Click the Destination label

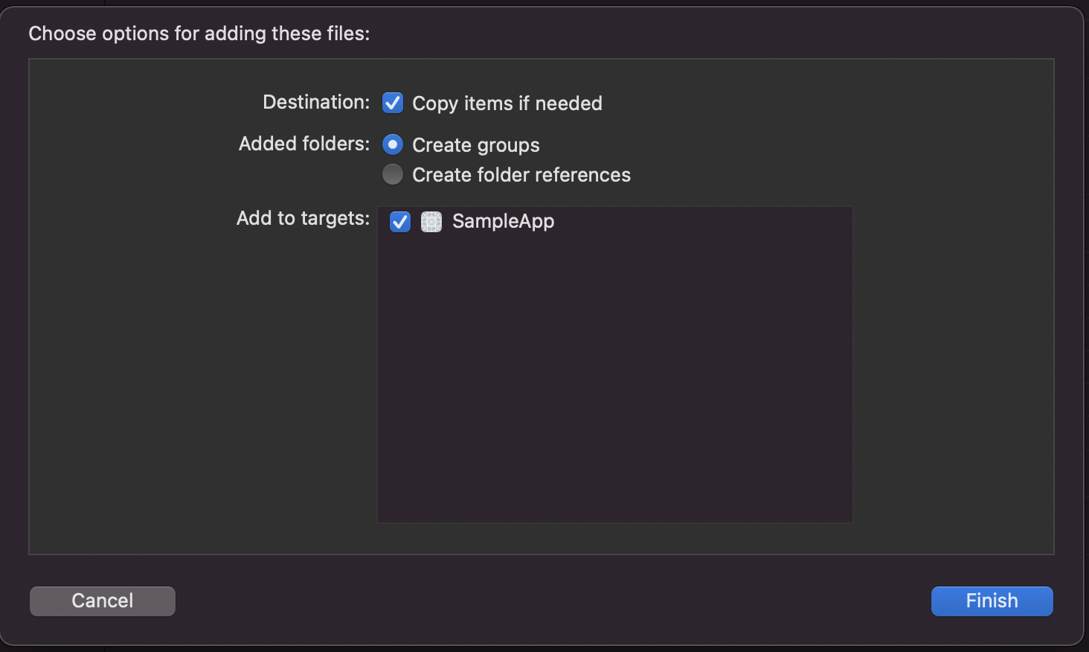coord(315,102)
